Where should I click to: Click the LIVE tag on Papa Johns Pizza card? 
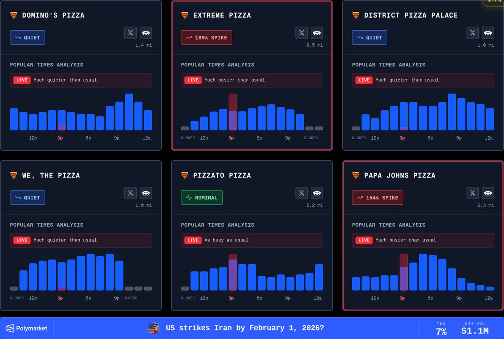tap(364, 240)
